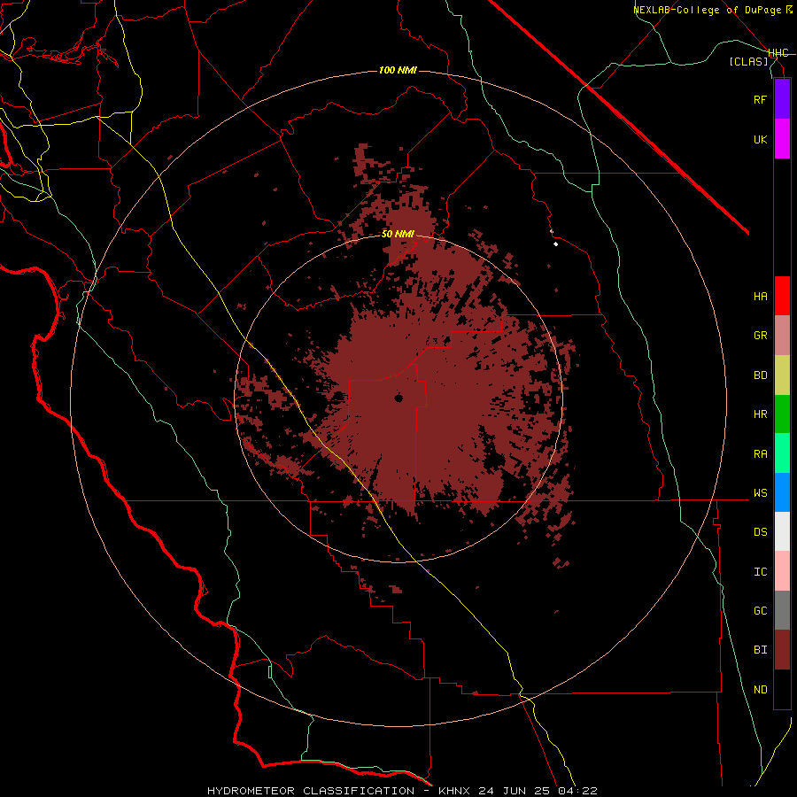Image resolution: width=797 pixels, height=797 pixels.
Task: Click the GC legend label
Action: click(x=760, y=611)
